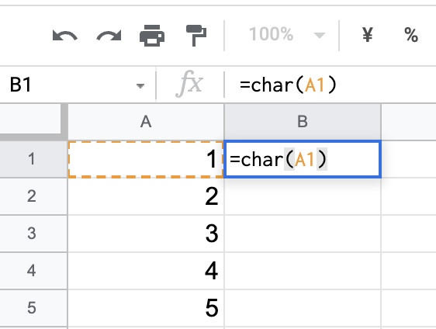Click the Redo arrow icon
The image size is (436, 329).
109,36
